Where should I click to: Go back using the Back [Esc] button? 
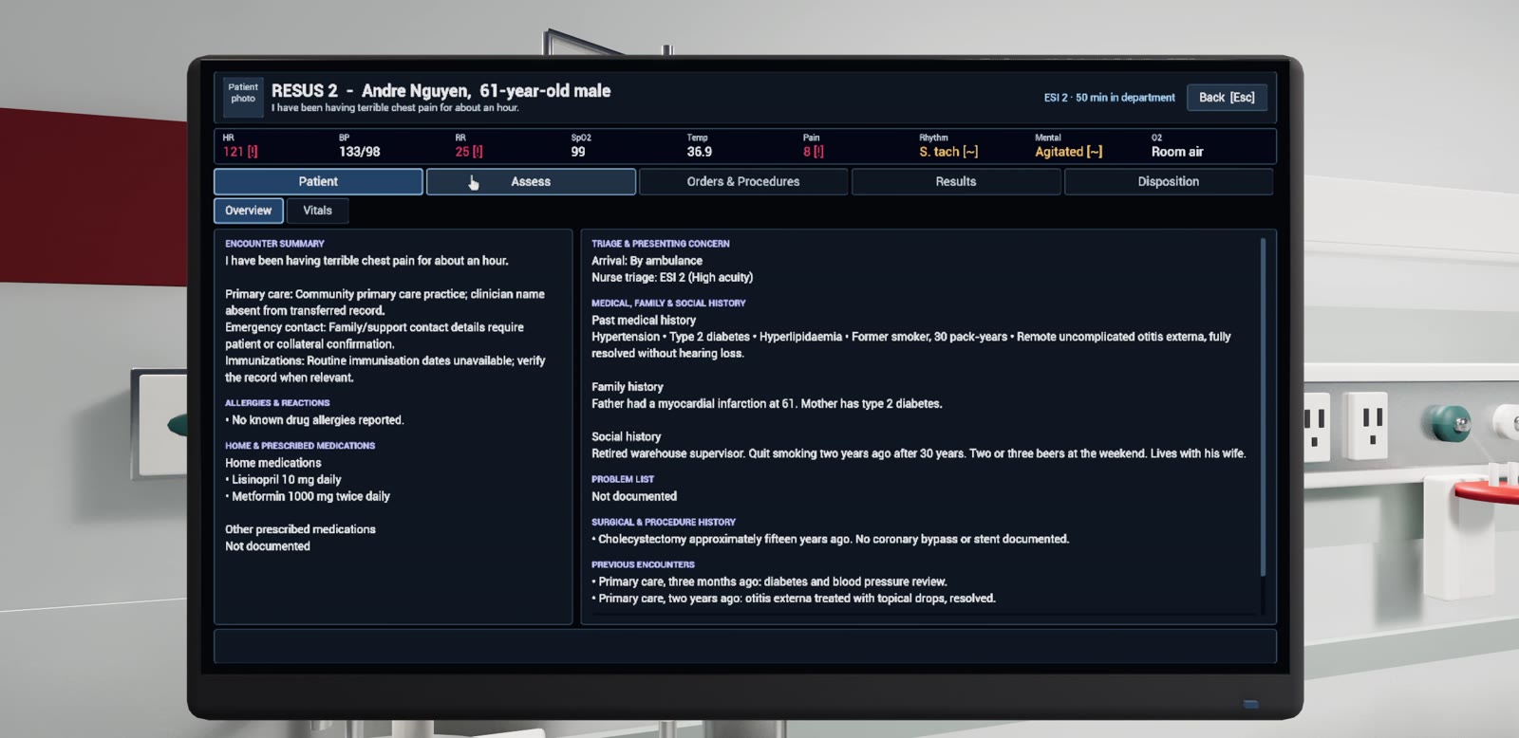[x=1227, y=97]
